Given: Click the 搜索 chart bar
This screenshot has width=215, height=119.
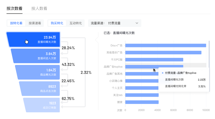Looking at the screenshot, I should pyautogui.click(x=142, y=102).
